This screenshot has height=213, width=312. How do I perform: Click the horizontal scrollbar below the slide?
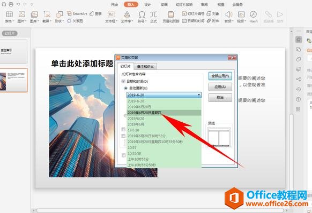click(x=160, y=210)
